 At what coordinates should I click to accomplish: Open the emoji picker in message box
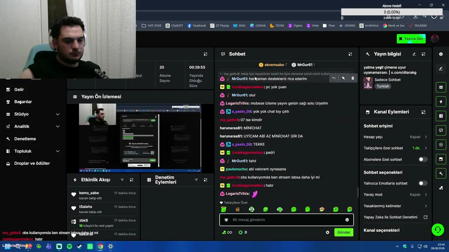coord(347,220)
